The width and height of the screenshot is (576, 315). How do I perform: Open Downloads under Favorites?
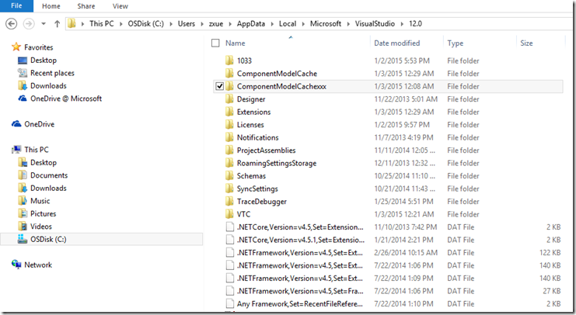48,86
